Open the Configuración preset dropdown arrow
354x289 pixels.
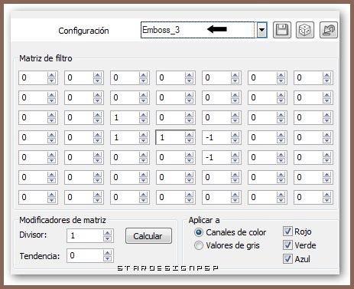[261, 30]
